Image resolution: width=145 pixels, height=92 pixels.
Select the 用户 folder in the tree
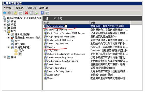[x=21, y=51]
